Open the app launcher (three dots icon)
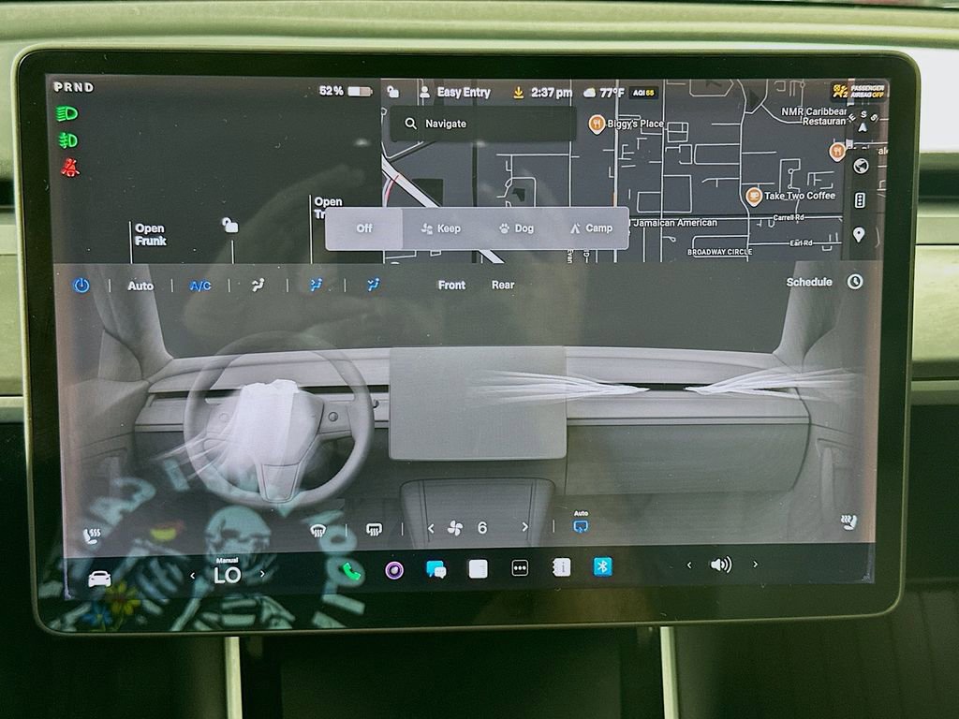 [519, 567]
